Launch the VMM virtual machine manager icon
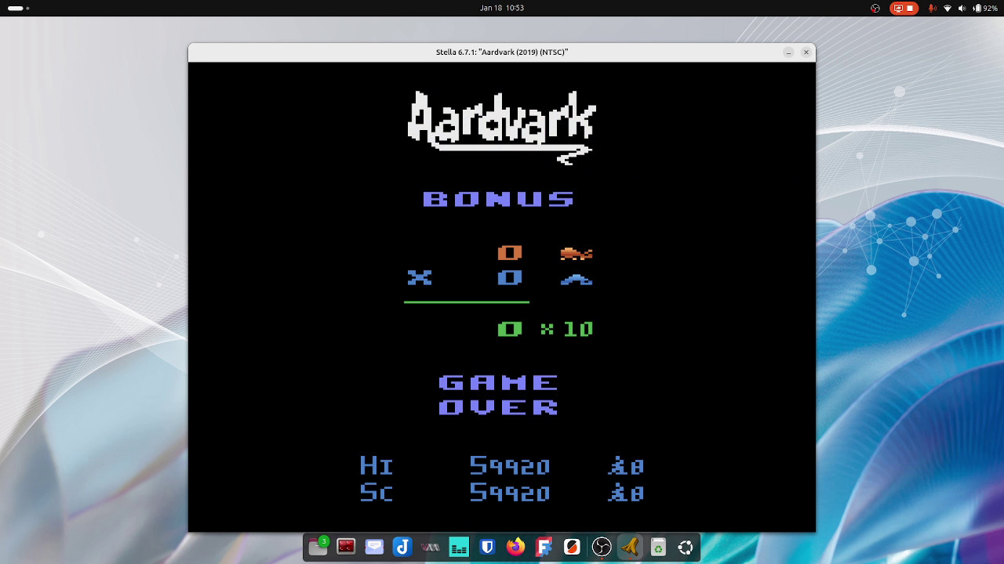1004x564 pixels. pos(431,547)
